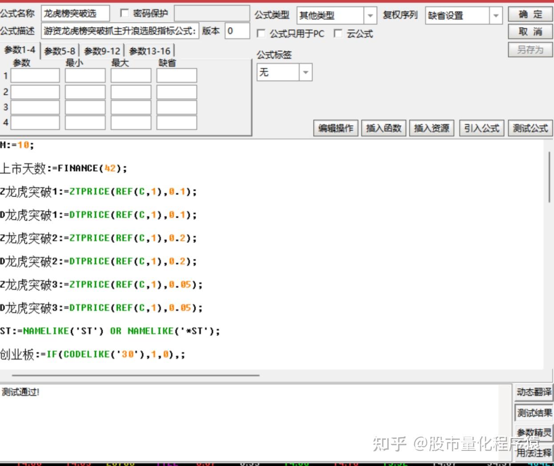This screenshot has width=554, height=466.
Task: Toggle the 云公式 checkbox
Action: [338, 33]
